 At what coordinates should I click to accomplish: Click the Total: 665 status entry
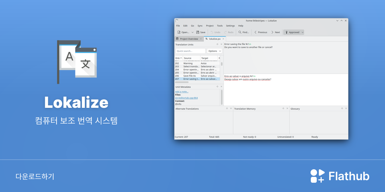point(214,137)
